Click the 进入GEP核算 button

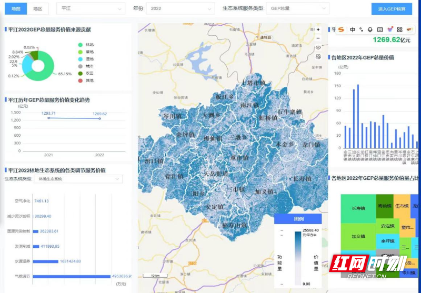click(391, 9)
